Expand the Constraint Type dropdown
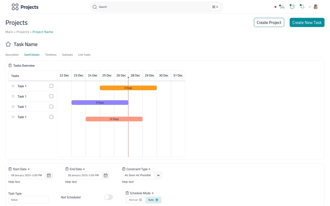330x206 pixels. pos(158,175)
